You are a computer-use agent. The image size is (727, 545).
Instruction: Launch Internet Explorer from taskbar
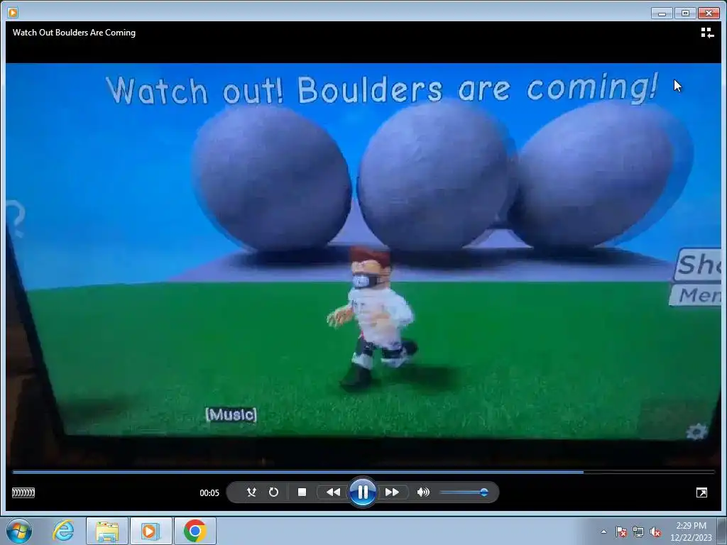tap(63, 531)
